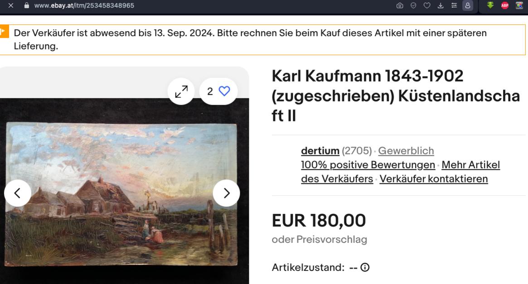Show the next painting photo
The image size is (528, 284).
[x=226, y=193]
